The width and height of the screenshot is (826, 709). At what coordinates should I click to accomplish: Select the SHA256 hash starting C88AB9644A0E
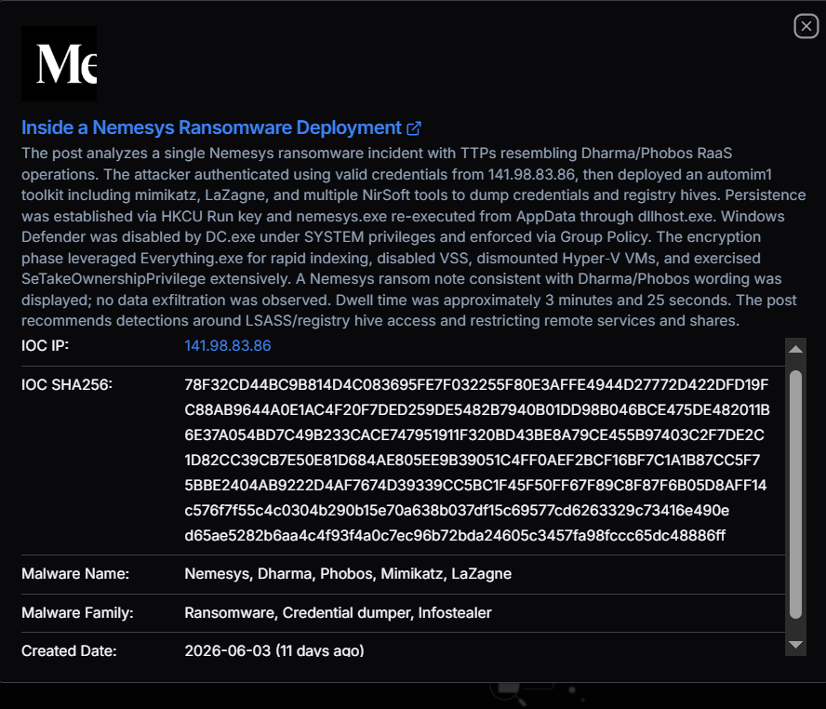tap(477, 409)
